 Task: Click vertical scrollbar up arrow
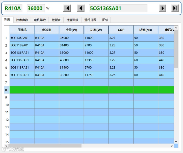(176, 28)
